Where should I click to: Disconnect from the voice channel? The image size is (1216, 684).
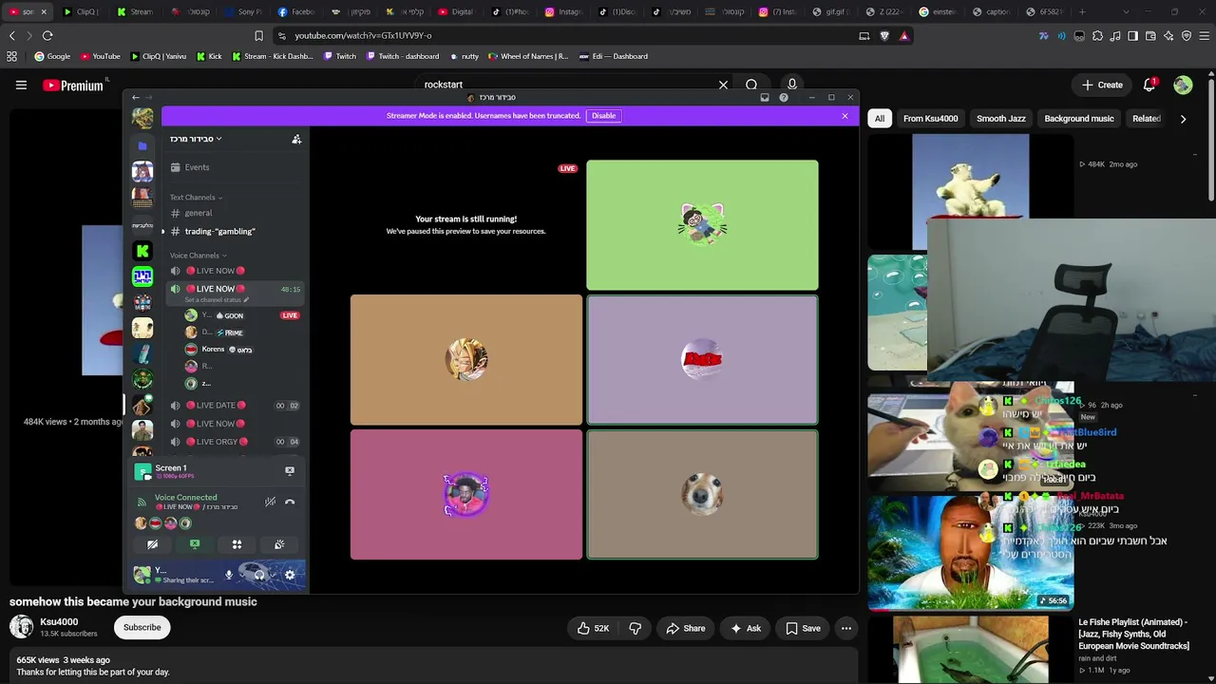290,502
